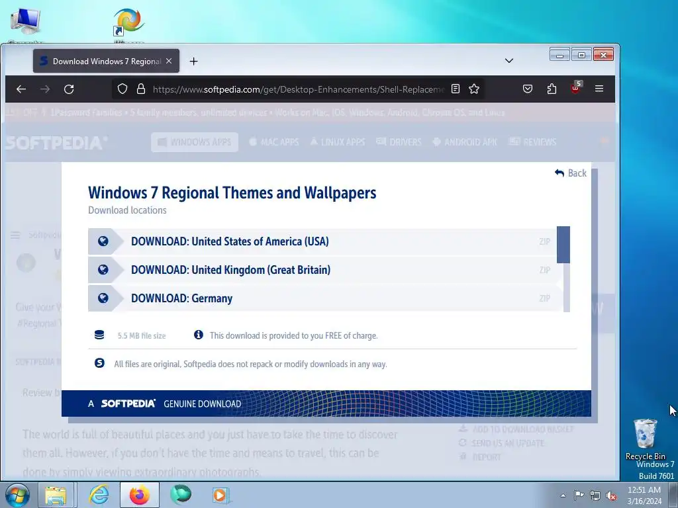
Task: Open the MAC APPS menu item
Action: [x=274, y=142]
